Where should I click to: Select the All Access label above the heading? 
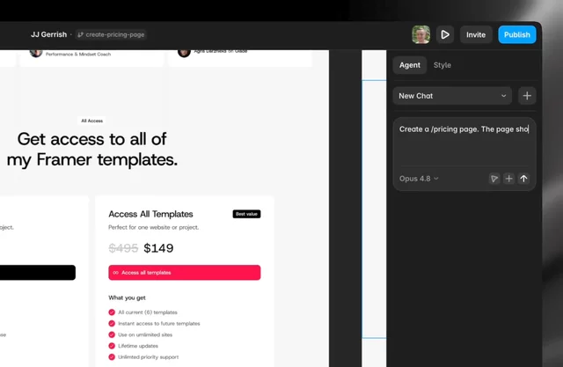pos(91,121)
